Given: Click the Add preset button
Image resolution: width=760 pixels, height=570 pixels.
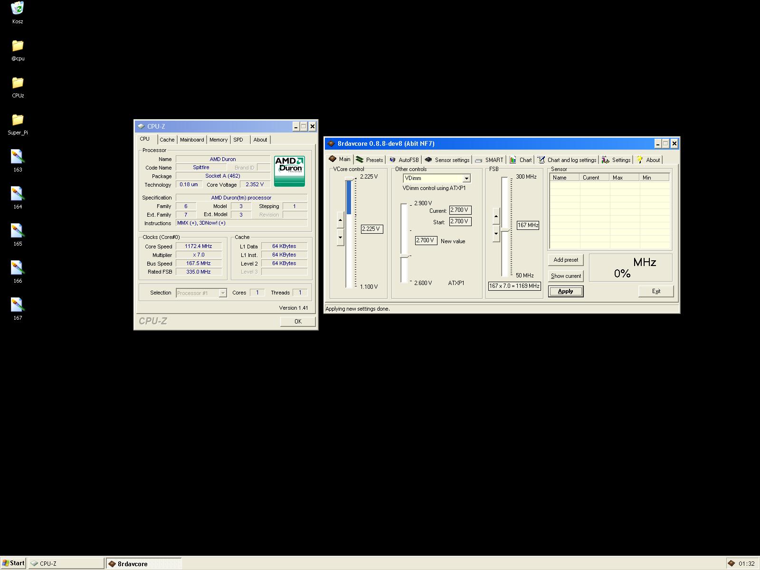Looking at the screenshot, I should coord(566,260).
